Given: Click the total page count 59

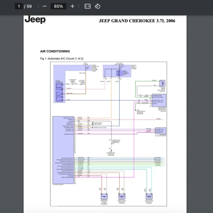Looking at the screenshot, I should point(29,6).
